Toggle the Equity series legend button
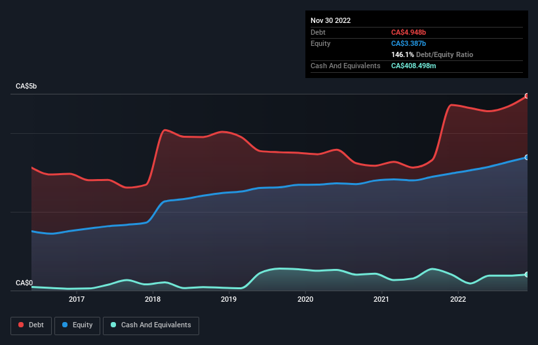 77,325
